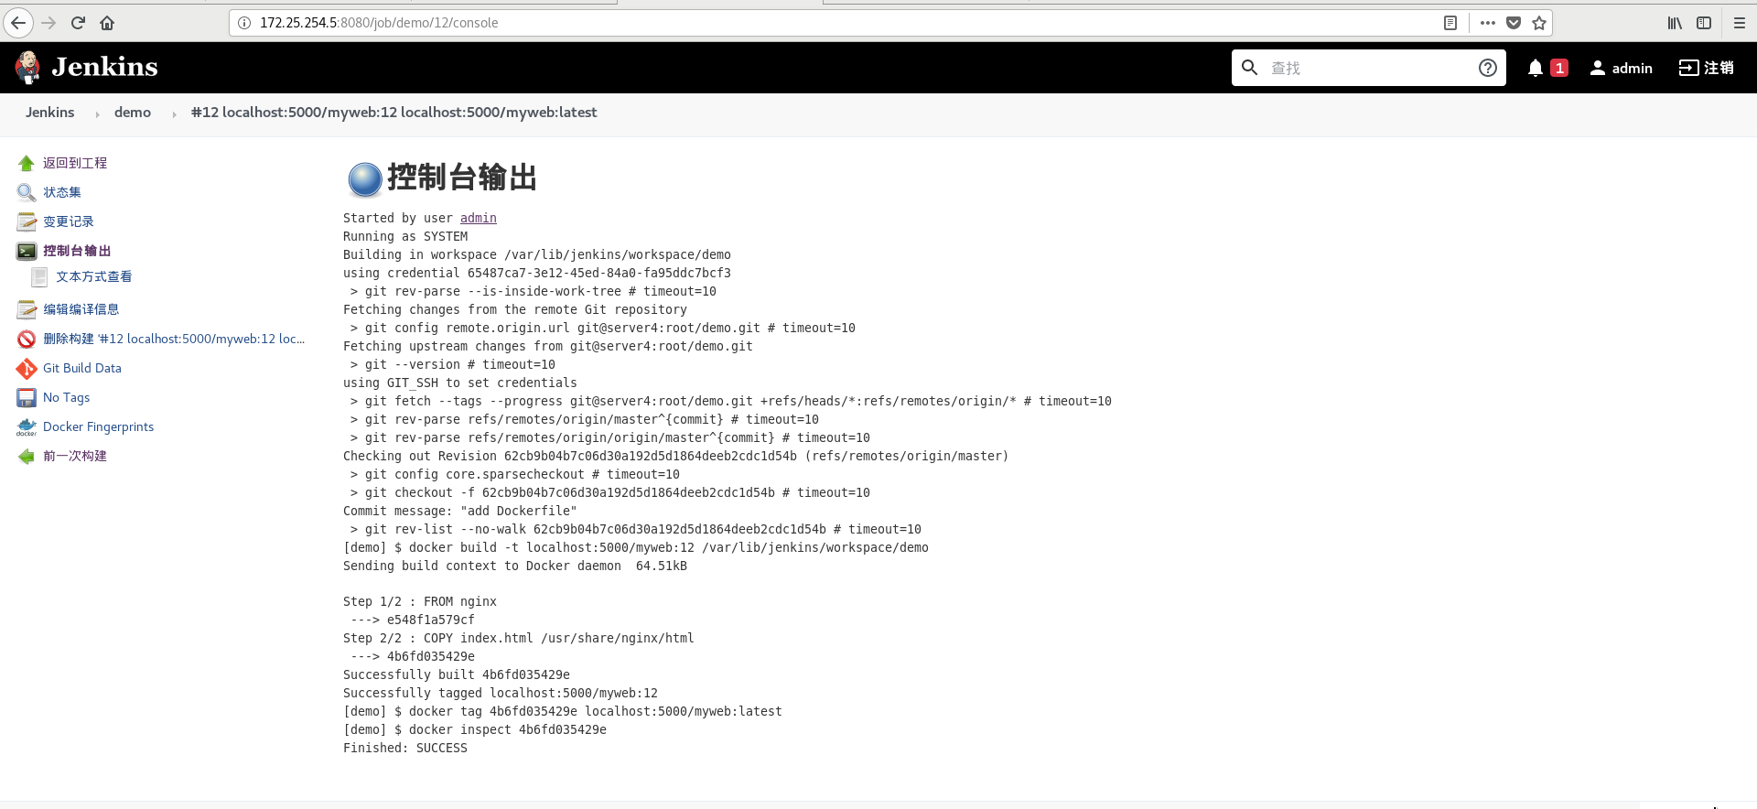
Task: Save page to Pocket icon
Action: click(x=1514, y=23)
